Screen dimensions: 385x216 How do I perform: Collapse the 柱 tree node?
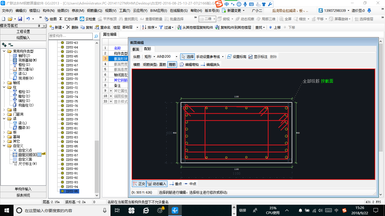pyautogui.click(x=4, y=87)
